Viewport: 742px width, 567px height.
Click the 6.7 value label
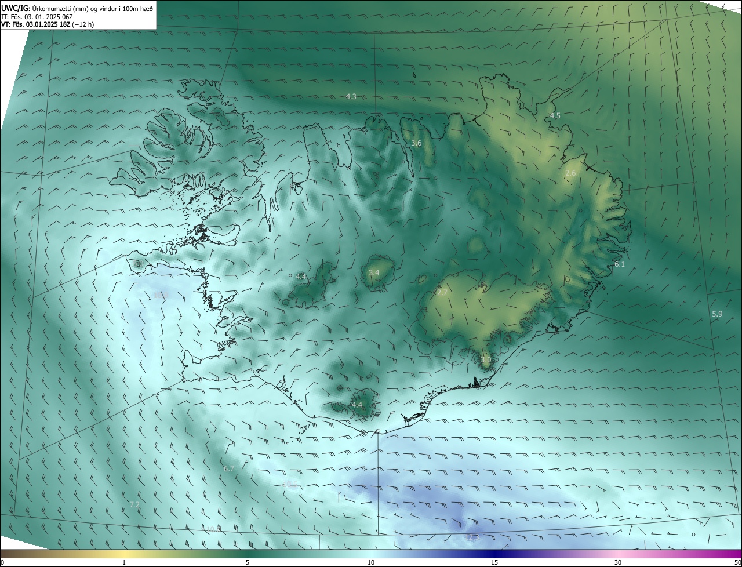pyautogui.click(x=228, y=468)
